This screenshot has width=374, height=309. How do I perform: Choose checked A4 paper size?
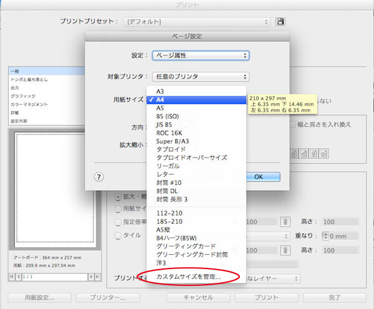(x=196, y=100)
